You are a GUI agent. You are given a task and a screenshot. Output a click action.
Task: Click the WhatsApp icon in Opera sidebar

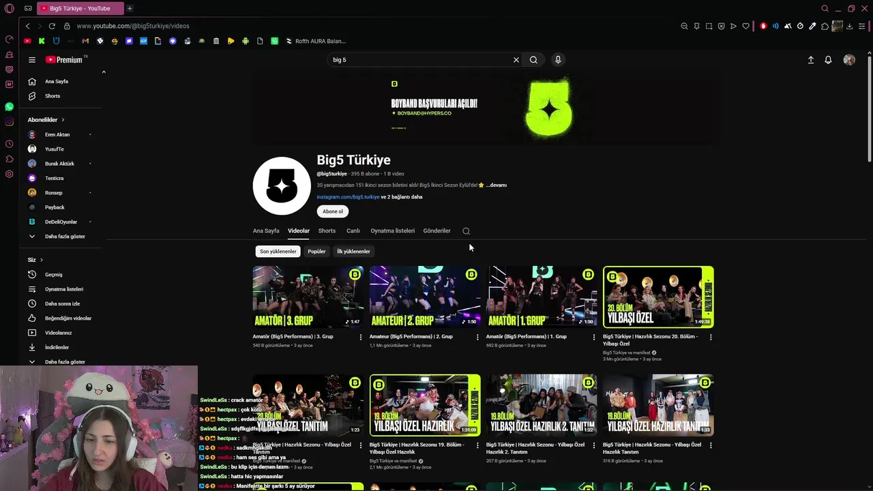[9, 106]
